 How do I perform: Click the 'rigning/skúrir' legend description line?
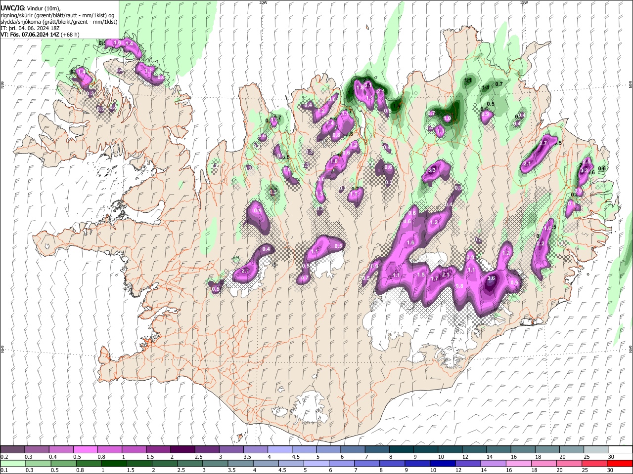(58, 15)
